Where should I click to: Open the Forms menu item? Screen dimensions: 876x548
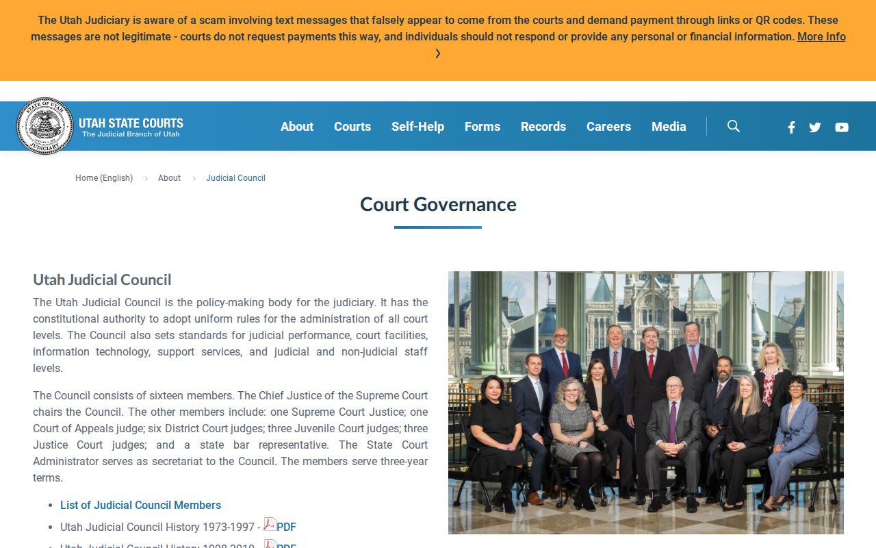tap(482, 127)
